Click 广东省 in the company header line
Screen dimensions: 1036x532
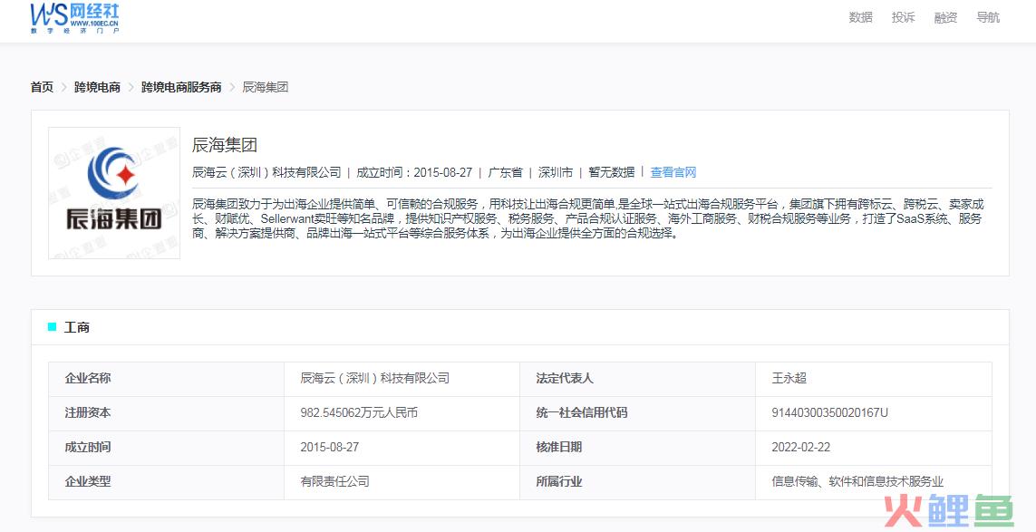pyautogui.click(x=506, y=172)
